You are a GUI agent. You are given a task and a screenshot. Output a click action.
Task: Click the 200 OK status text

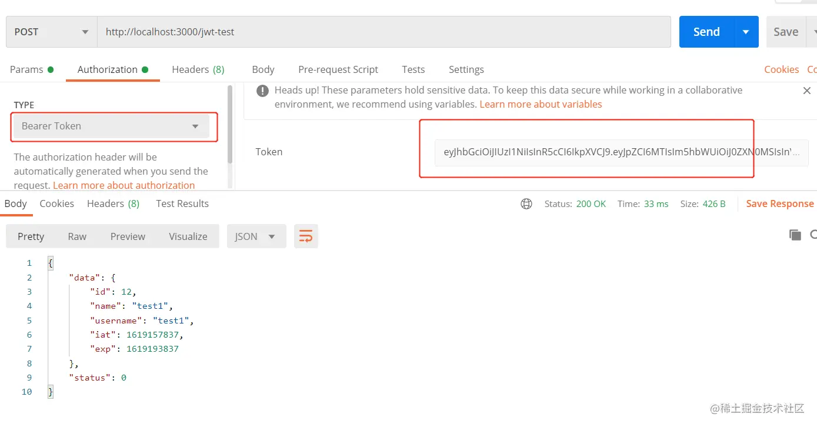(591, 204)
